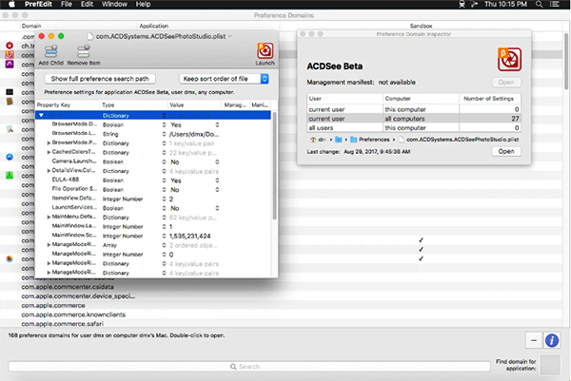This screenshot has height=381, width=571.
Task: Click the Open button next to Last change
Action: (506, 152)
